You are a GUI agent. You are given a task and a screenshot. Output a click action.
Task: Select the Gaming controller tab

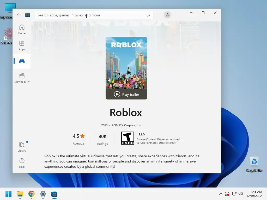(x=22, y=61)
